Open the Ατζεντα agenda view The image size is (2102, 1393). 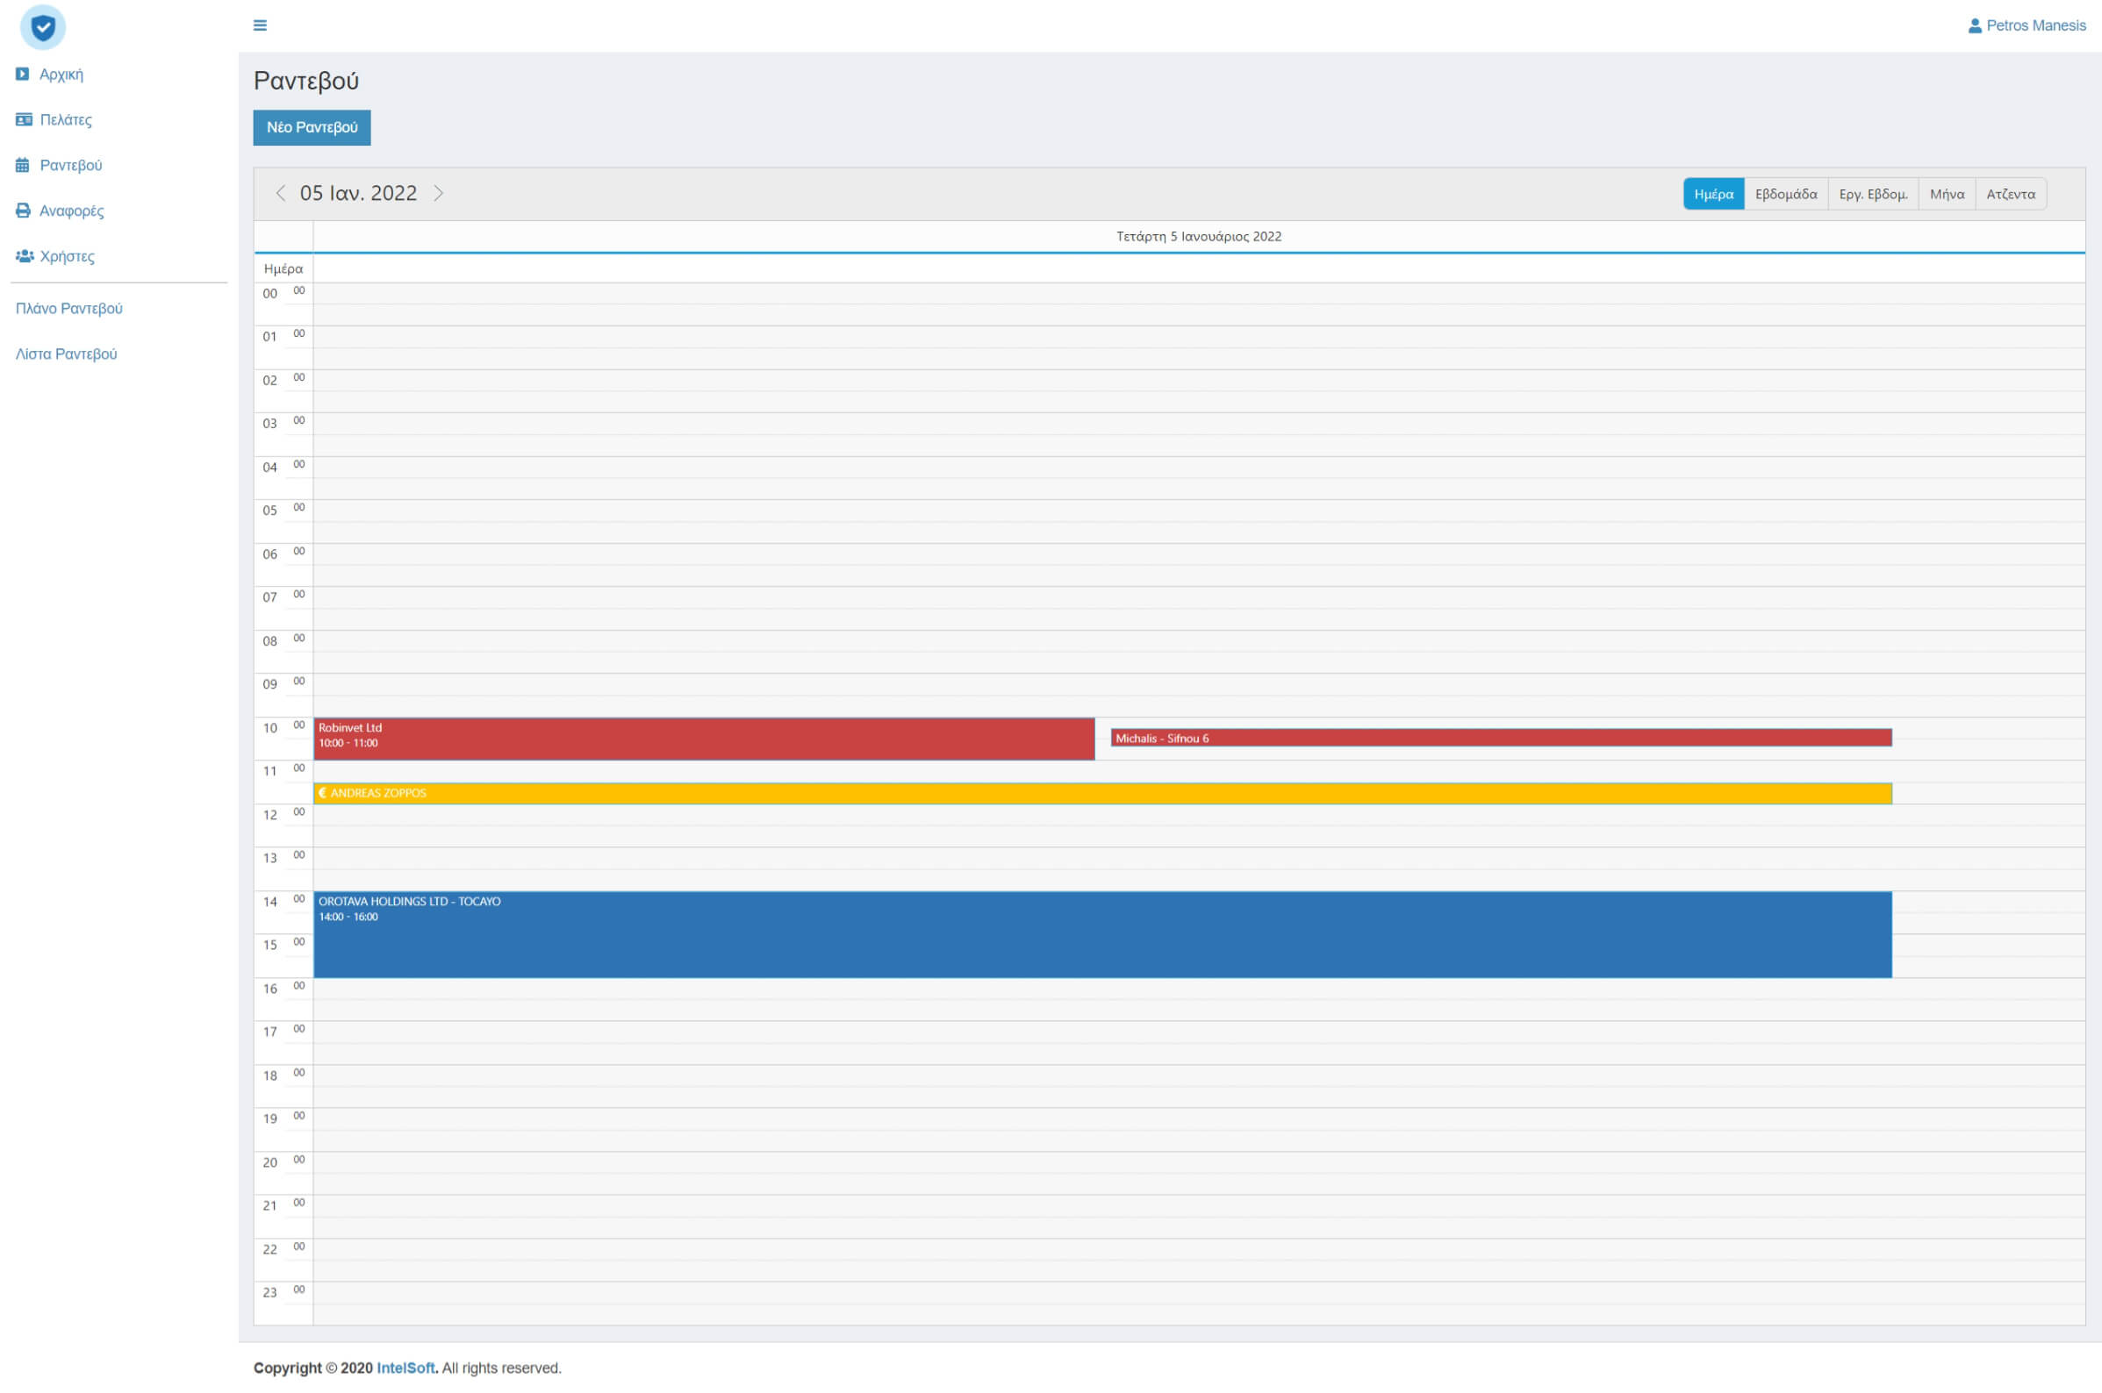coord(2010,195)
